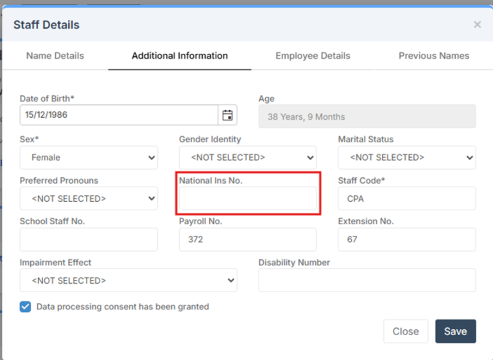Open the Impairment Effect dropdown
The height and width of the screenshot is (360, 493).
tap(128, 281)
